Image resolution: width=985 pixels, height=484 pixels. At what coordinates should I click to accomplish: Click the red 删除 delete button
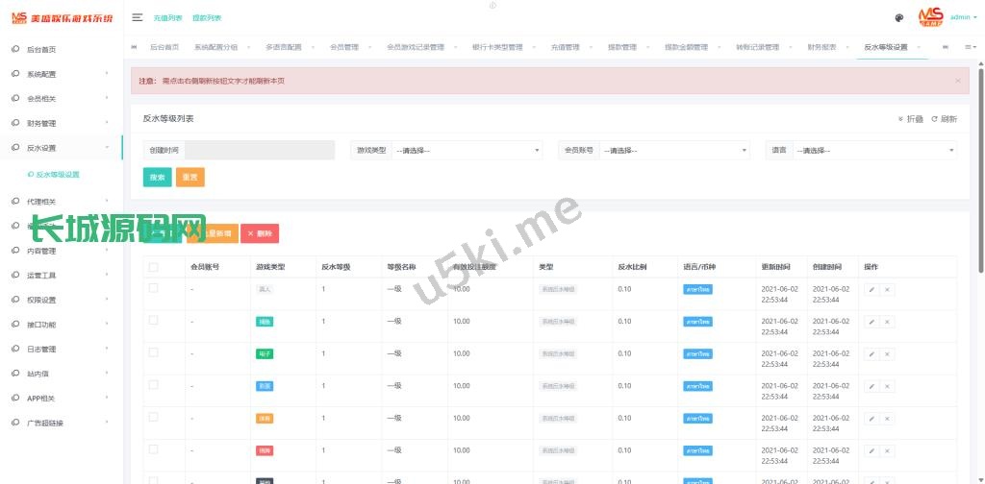point(260,233)
